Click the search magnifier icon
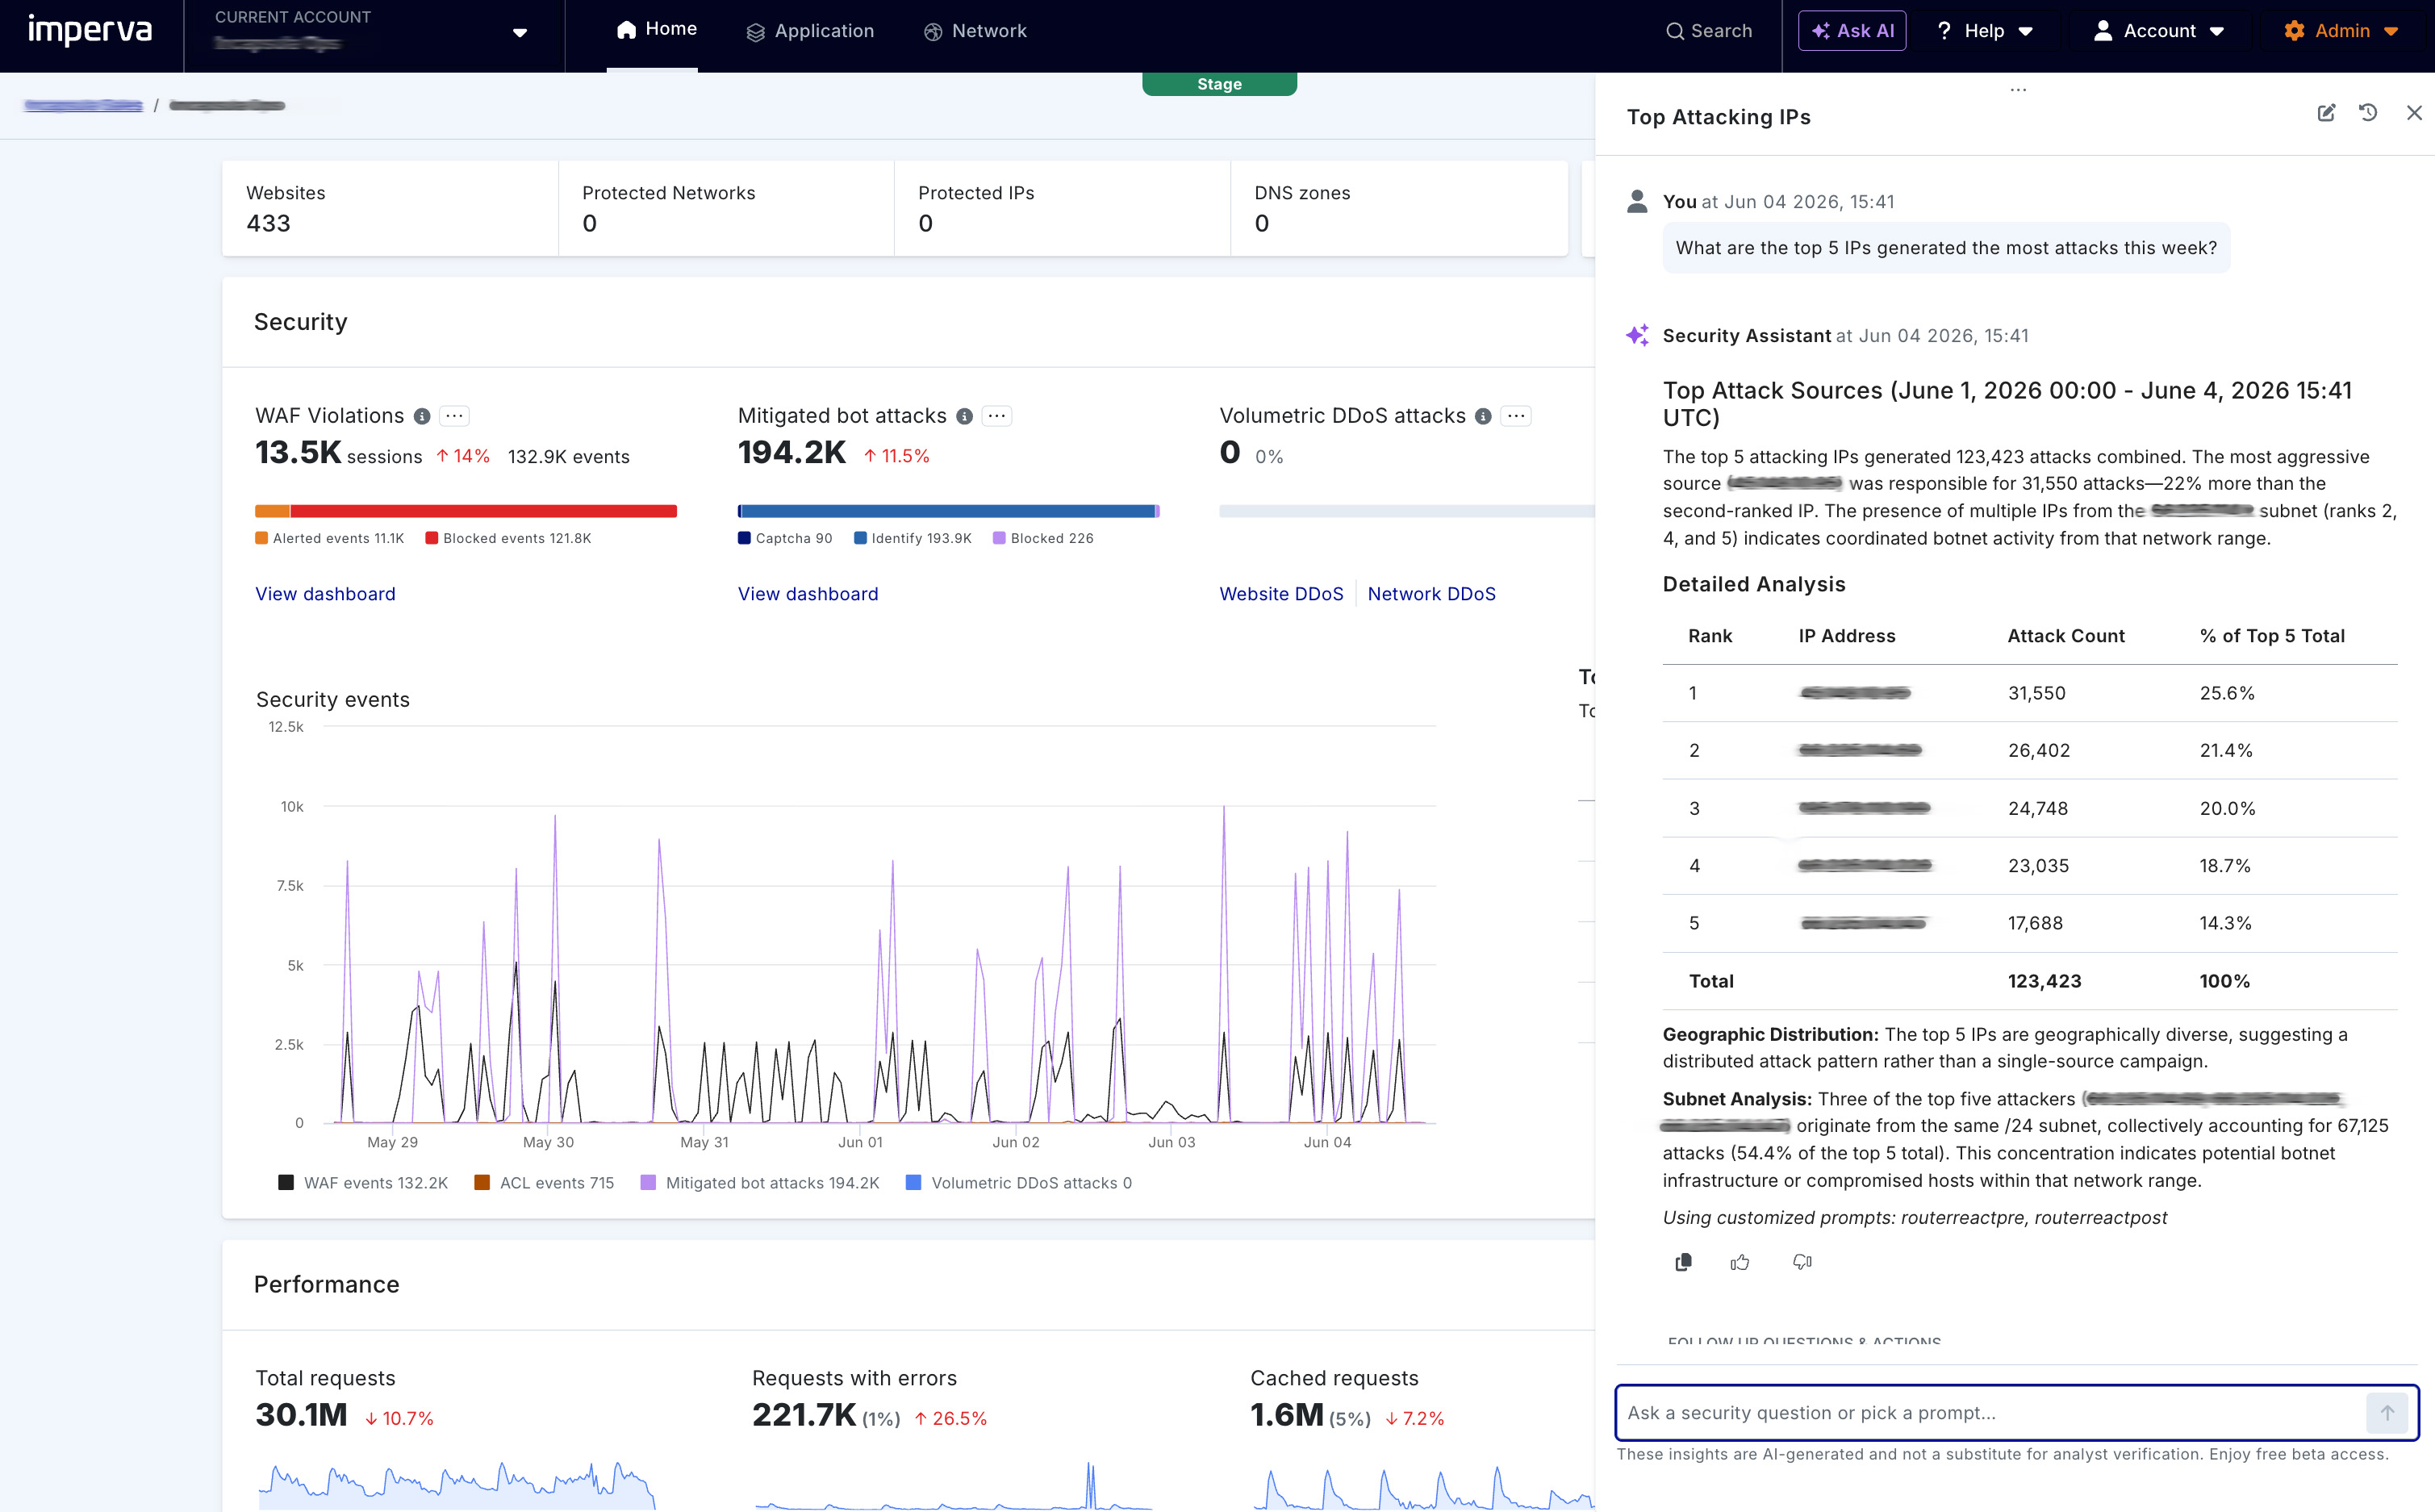 click(1674, 32)
